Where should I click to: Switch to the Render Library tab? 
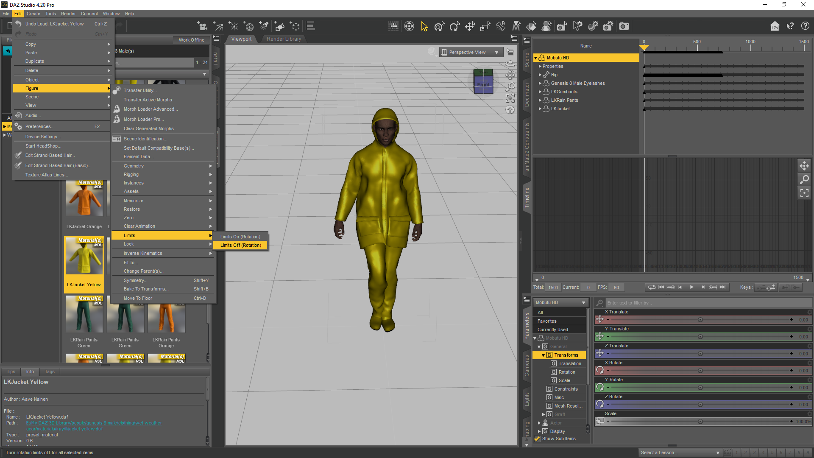[x=284, y=39]
